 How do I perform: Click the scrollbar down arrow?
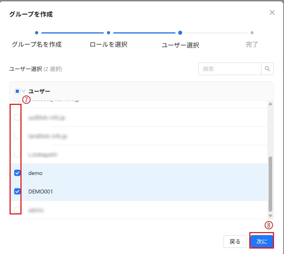(270, 216)
